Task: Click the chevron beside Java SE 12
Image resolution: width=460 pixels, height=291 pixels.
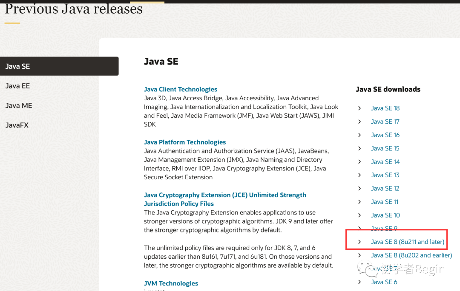Action: pyautogui.click(x=359, y=188)
